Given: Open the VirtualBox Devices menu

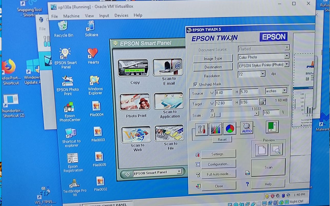Looking at the screenshot, I should pos(121,15).
